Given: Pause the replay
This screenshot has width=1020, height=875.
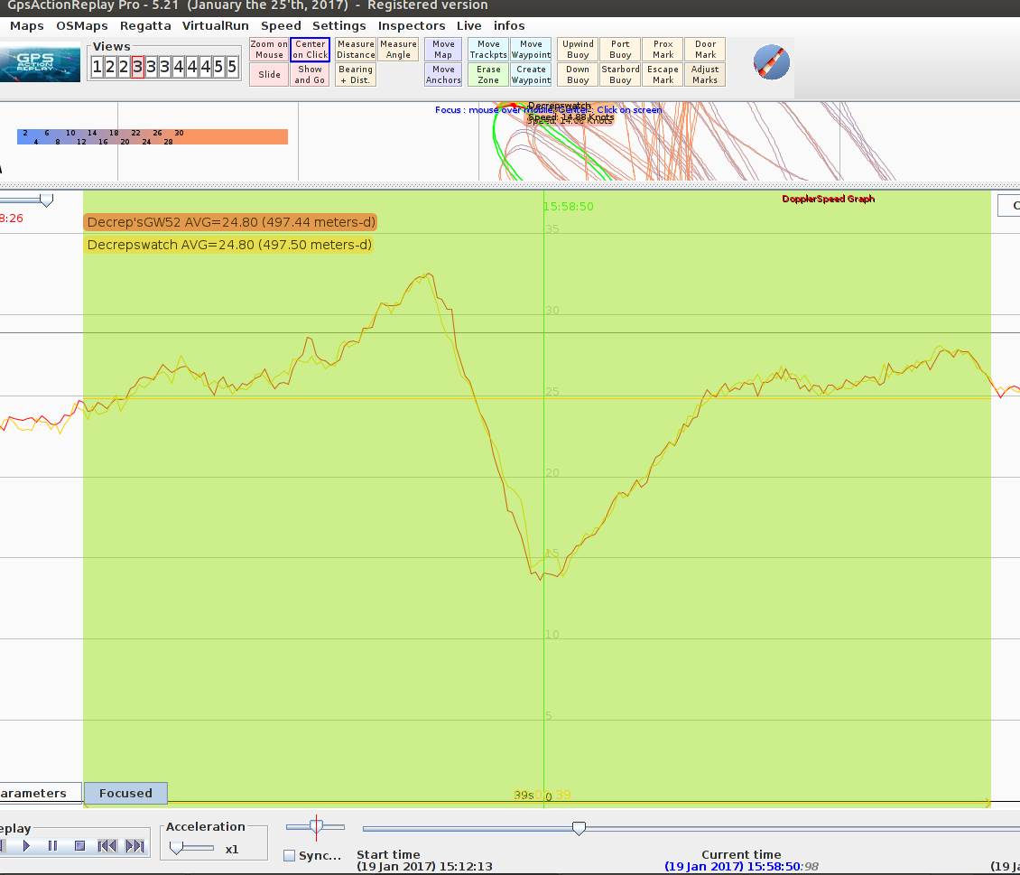Looking at the screenshot, I should click(x=52, y=846).
